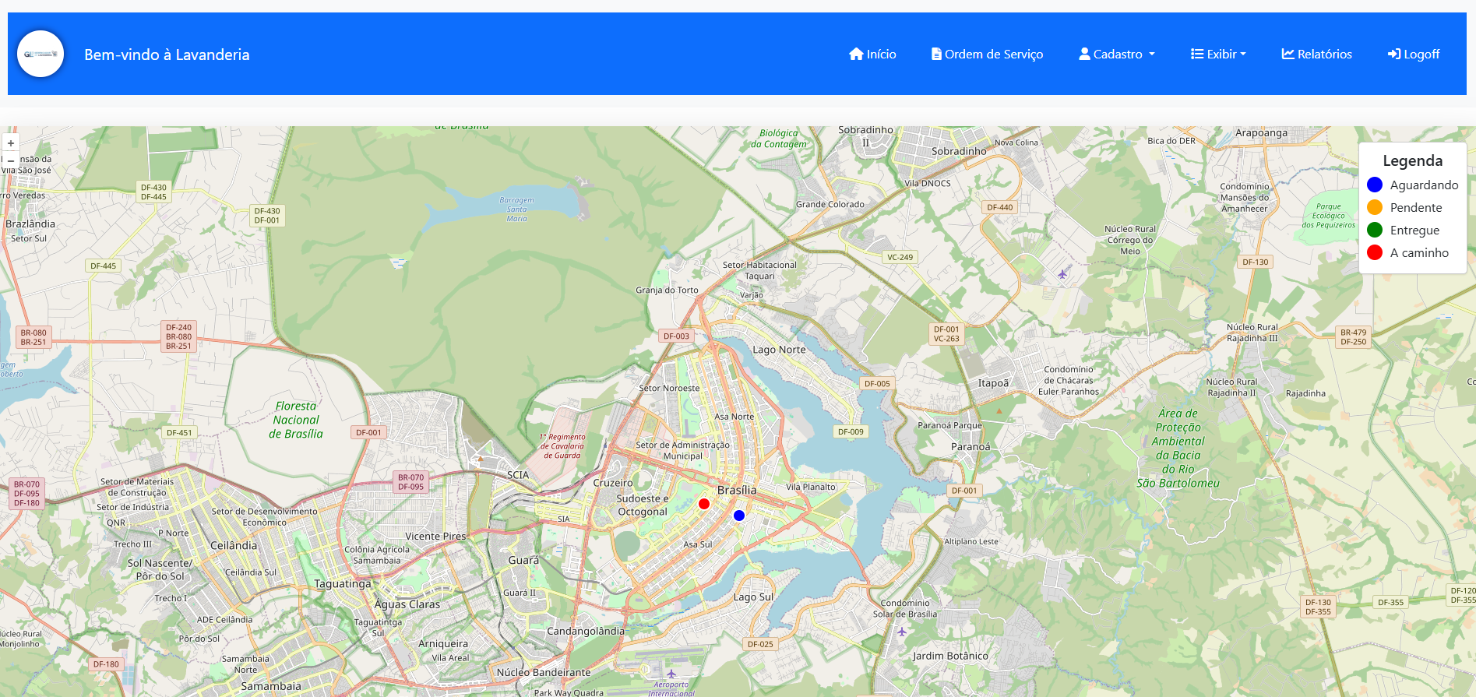Click the Paranoá label on the map

tap(970, 446)
